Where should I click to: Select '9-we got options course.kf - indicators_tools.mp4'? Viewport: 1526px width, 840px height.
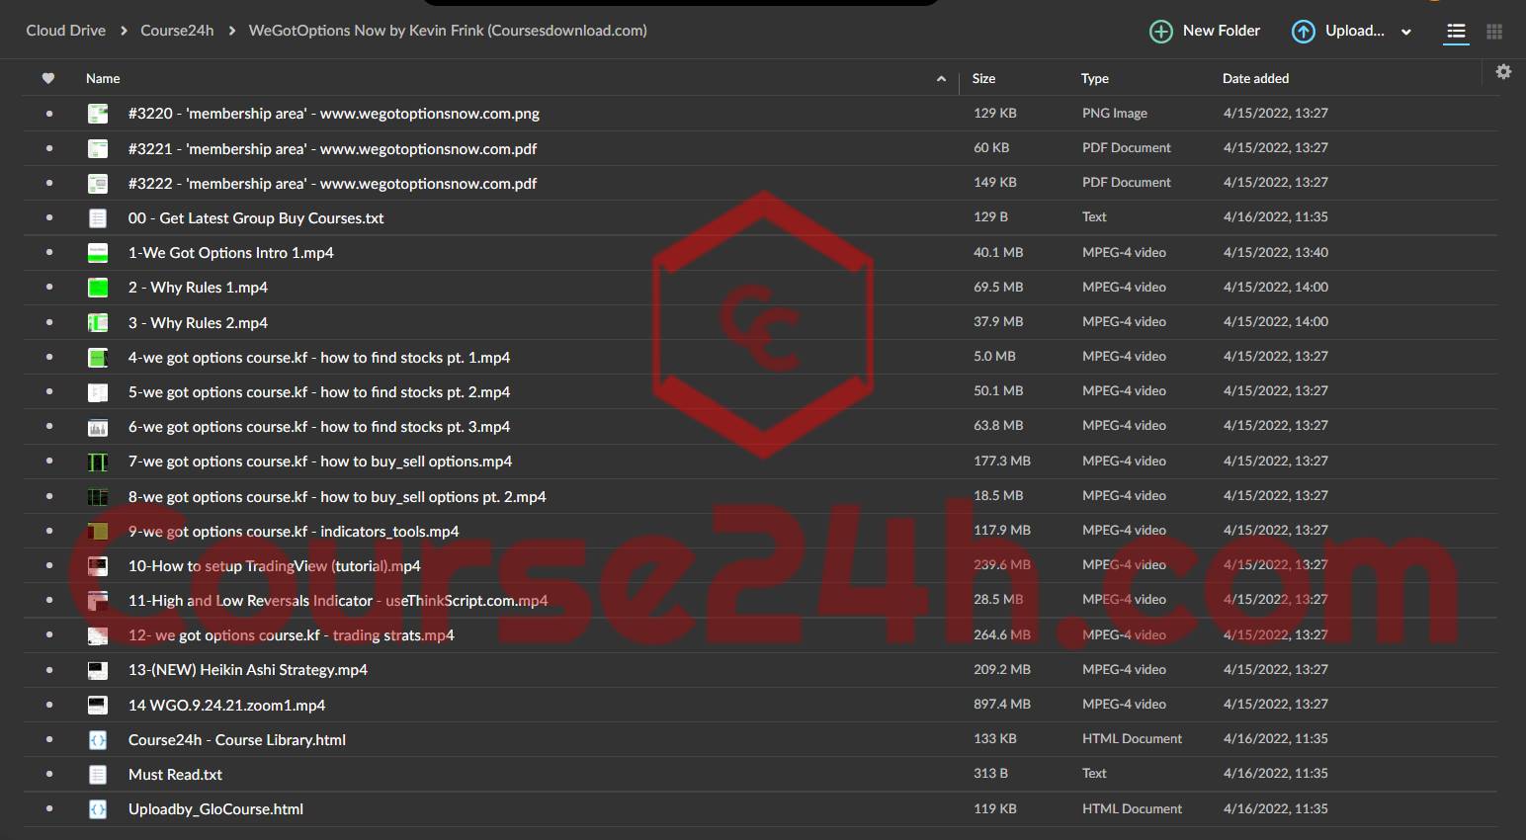point(294,531)
